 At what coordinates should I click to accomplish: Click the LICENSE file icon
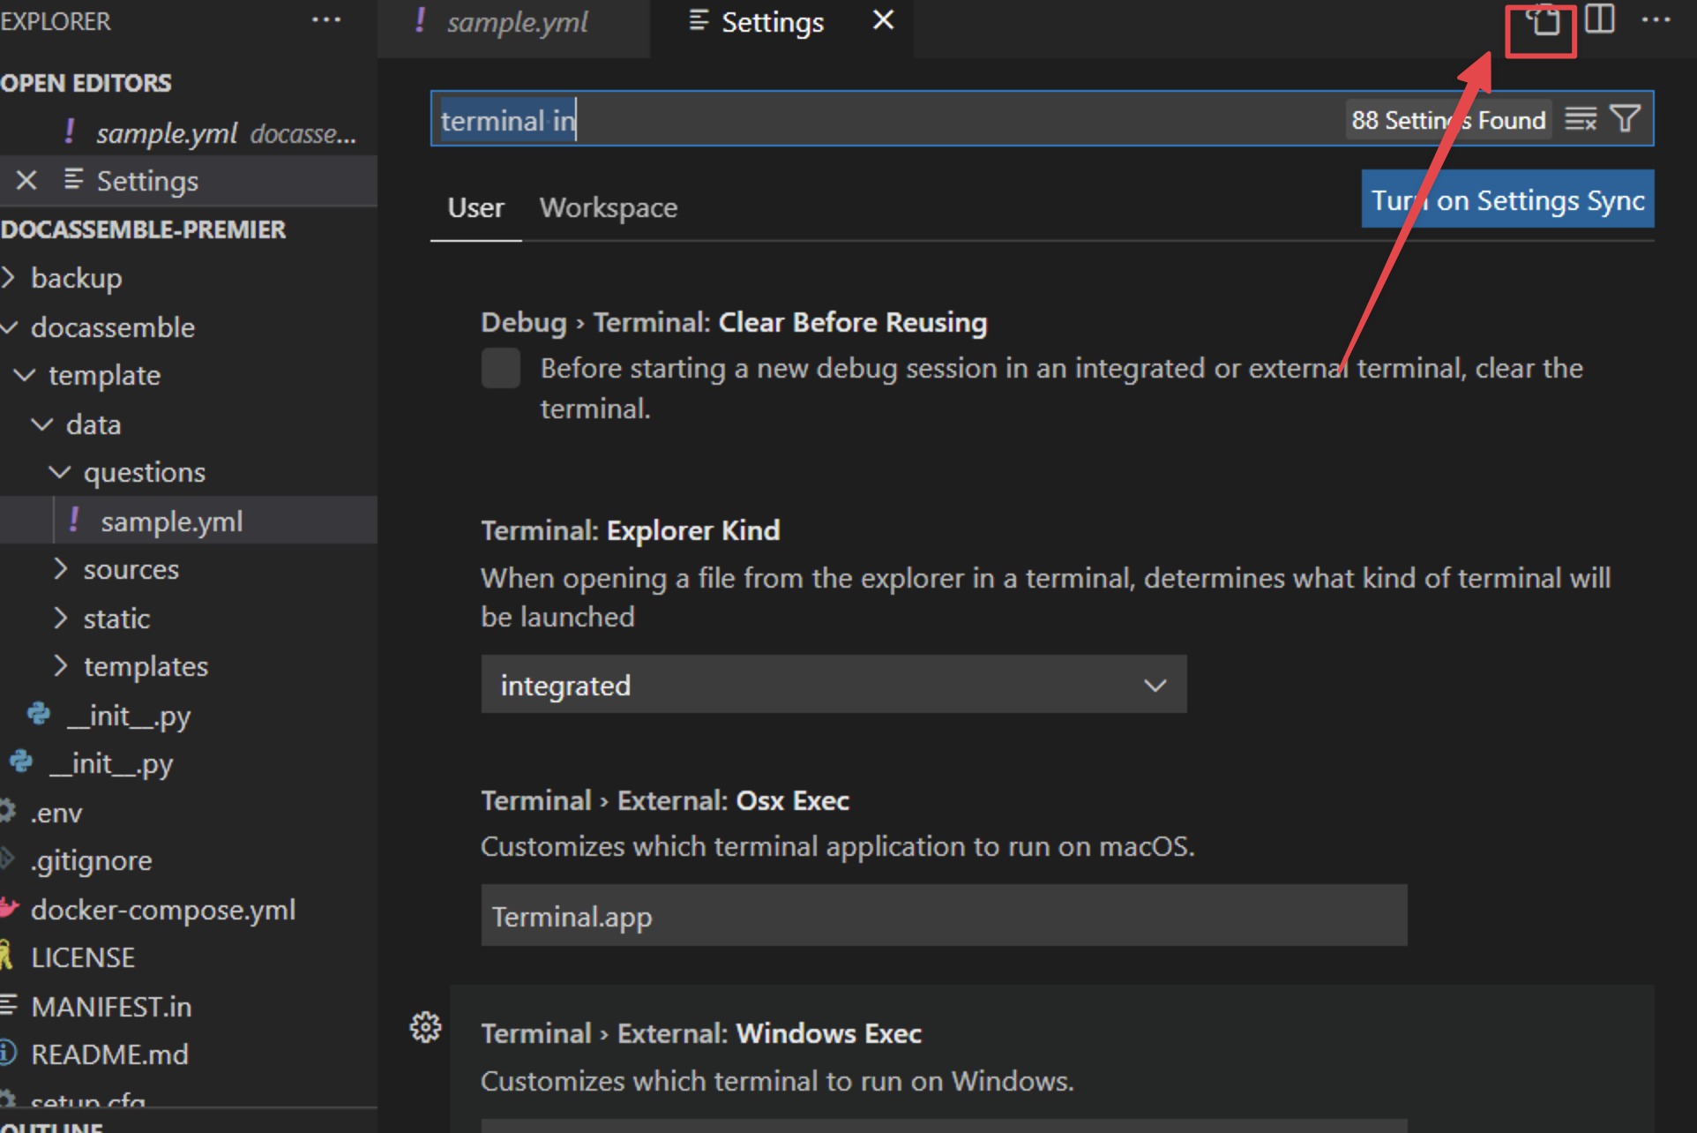click(x=6, y=957)
